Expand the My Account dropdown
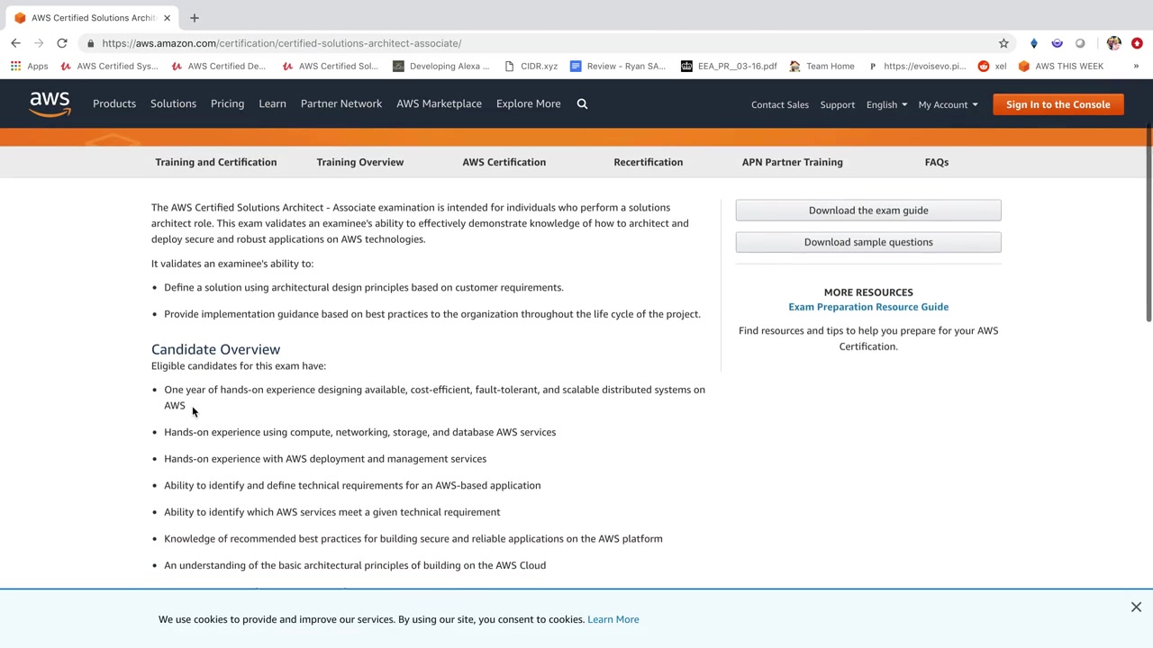The width and height of the screenshot is (1153, 648). pos(948,104)
